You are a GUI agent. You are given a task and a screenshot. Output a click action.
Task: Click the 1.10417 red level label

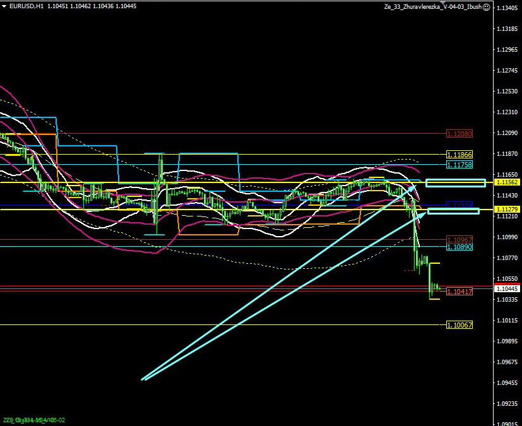[460, 292]
